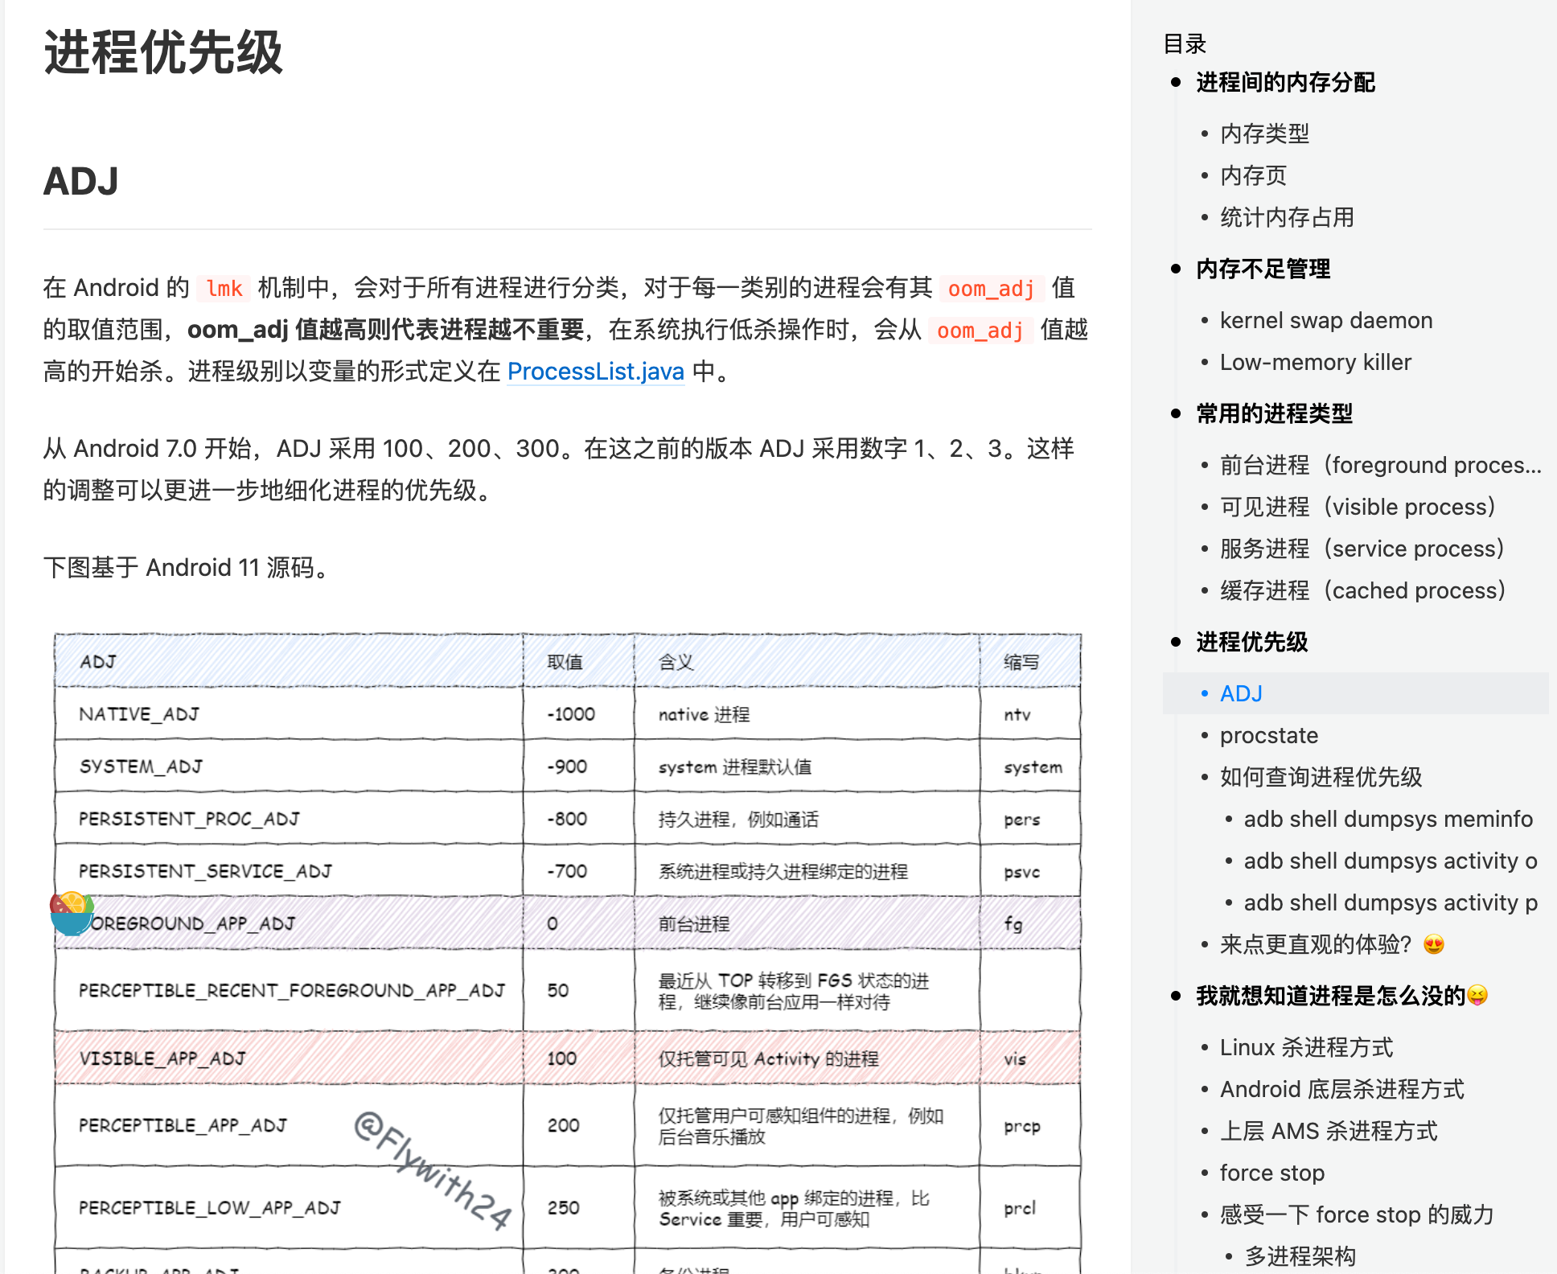Jump to Low-memory killer section
1557x1274 pixels.
click(x=1315, y=362)
